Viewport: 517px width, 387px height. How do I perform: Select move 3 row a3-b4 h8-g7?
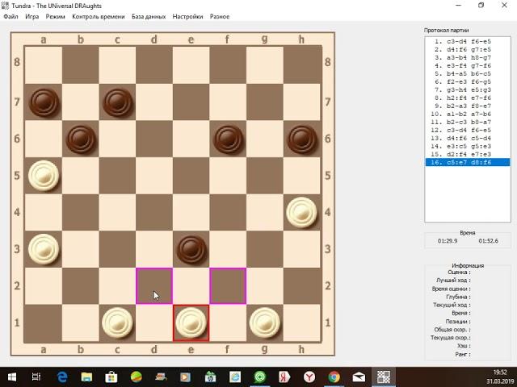(468, 57)
